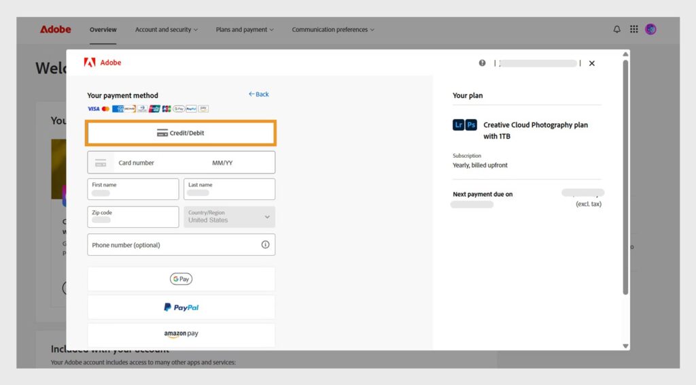Select Credit/Debit payment method

pyautogui.click(x=181, y=133)
